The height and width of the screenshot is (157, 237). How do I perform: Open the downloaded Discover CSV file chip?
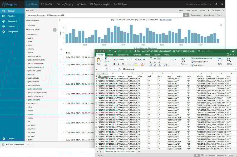coord(17,144)
